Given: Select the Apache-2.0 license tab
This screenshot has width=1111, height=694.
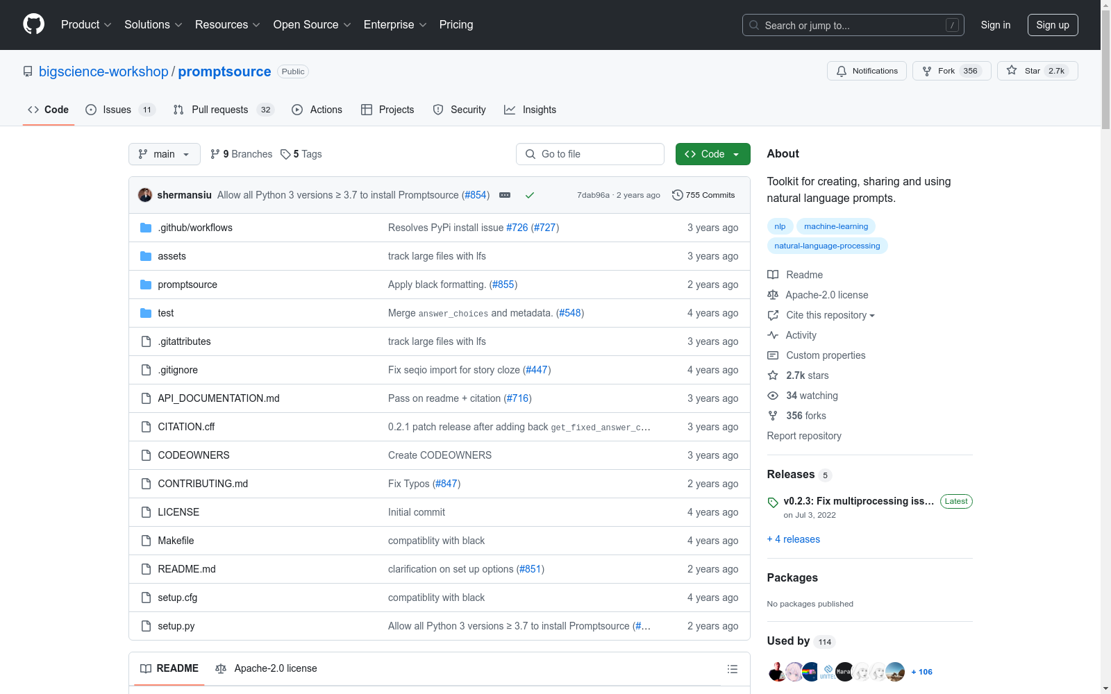Looking at the screenshot, I should (x=267, y=668).
